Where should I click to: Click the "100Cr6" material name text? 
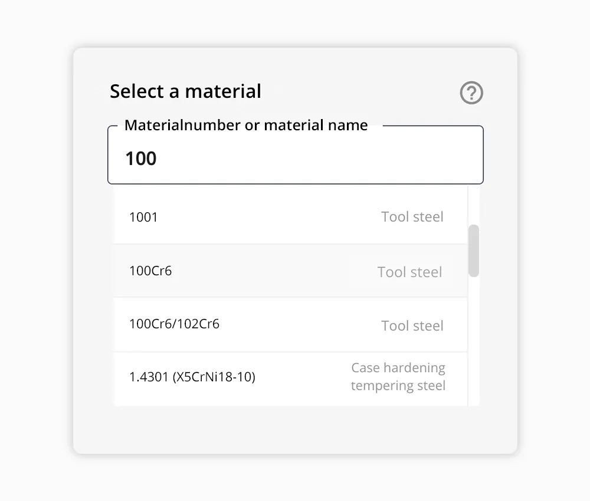click(150, 271)
